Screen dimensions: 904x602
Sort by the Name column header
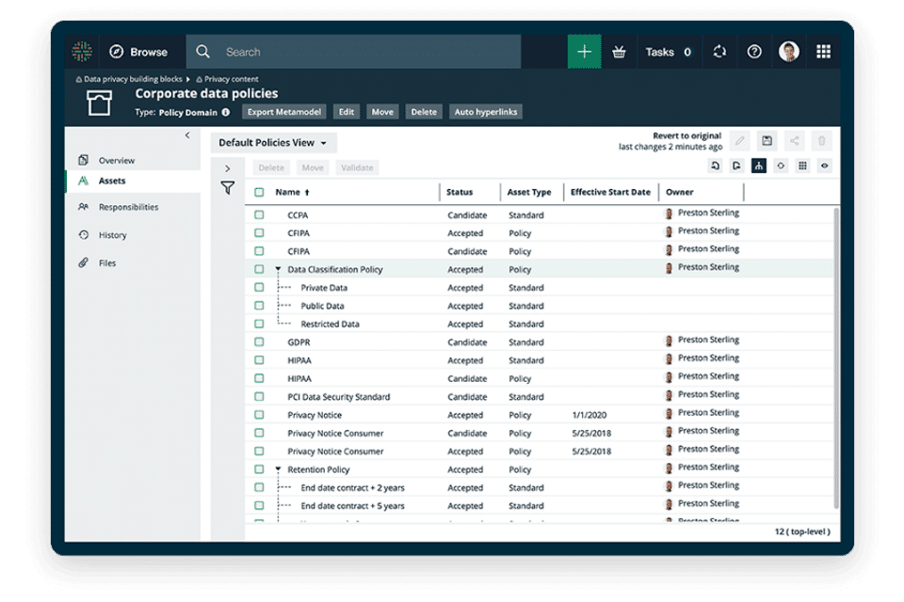point(292,193)
